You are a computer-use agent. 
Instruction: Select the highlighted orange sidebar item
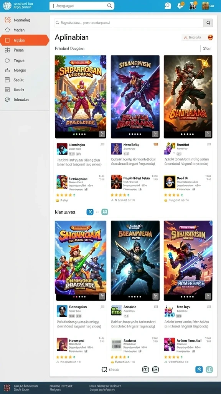point(25,40)
